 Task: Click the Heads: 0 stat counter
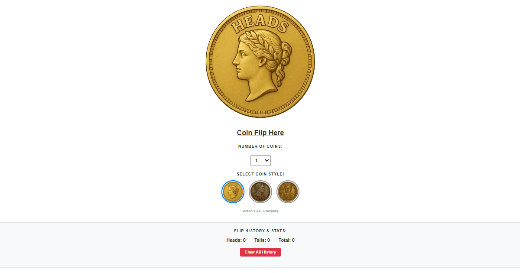(x=236, y=240)
